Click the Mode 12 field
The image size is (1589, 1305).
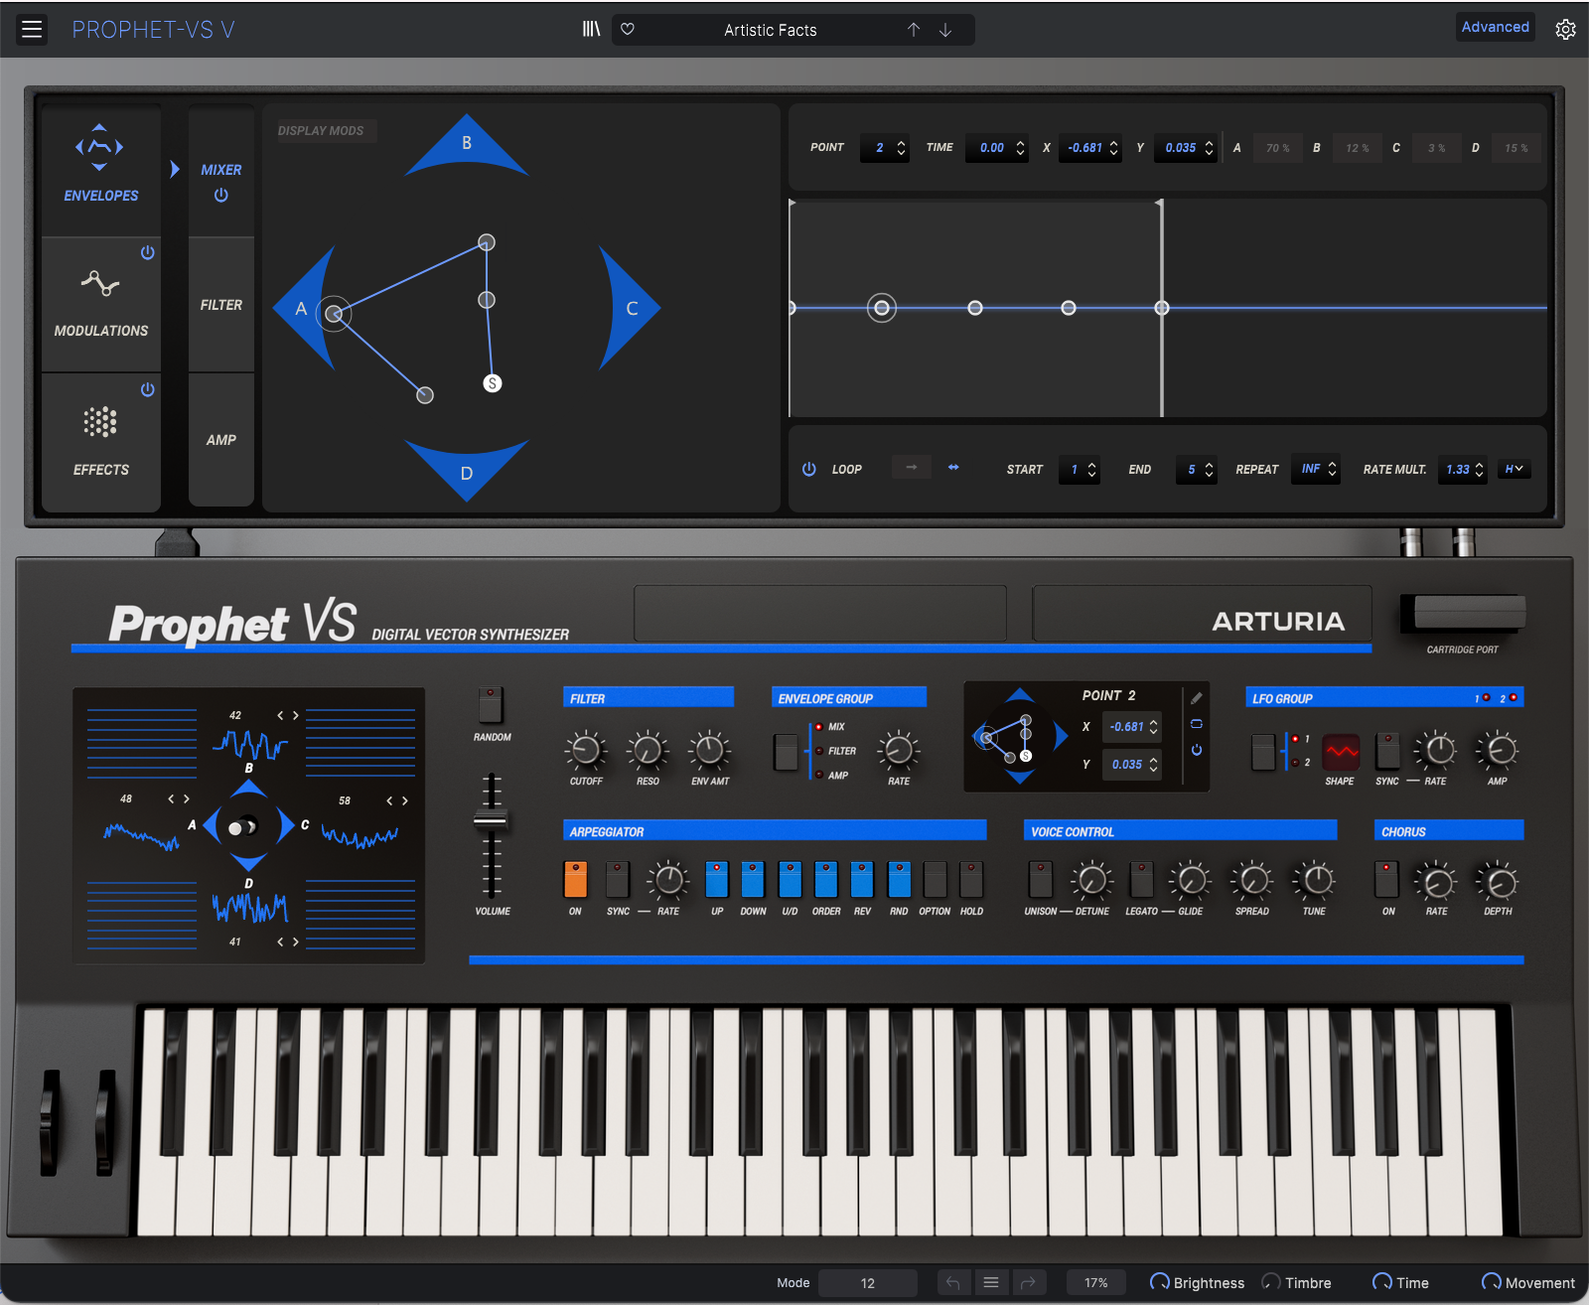(x=867, y=1282)
